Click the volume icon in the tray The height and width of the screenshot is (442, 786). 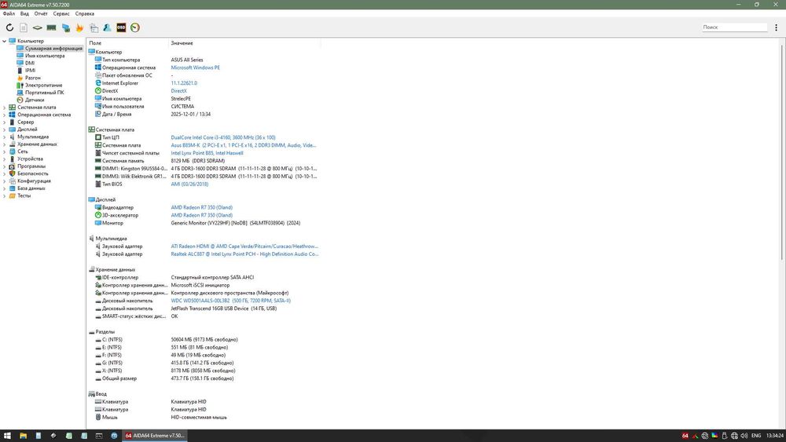pos(744,436)
